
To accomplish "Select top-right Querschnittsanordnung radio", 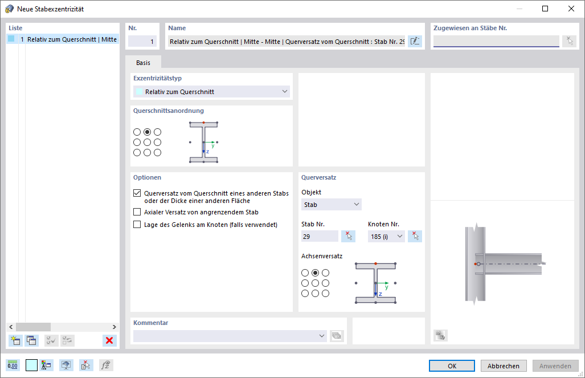I will (157, 132).
